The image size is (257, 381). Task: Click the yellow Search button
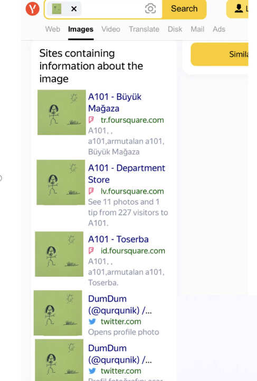(184, 9)
